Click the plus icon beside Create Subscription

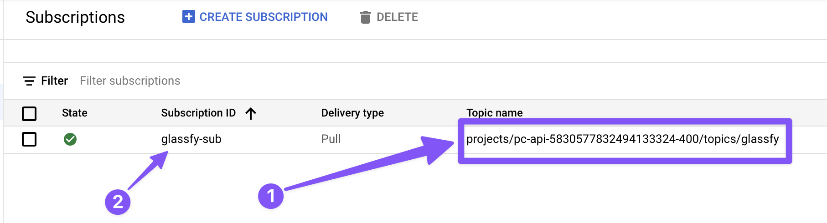point(188,17)
